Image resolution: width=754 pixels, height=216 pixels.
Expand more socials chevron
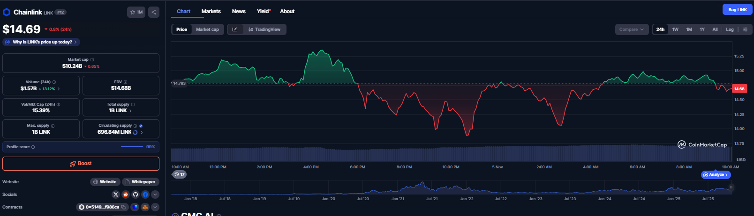coord(155,194)
